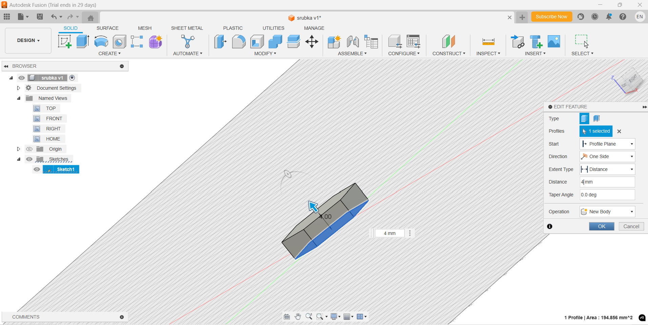This screenshot has height=325, width=648.
Task: Open the MODIFY menu dropdown
Action: click(265, 53)
